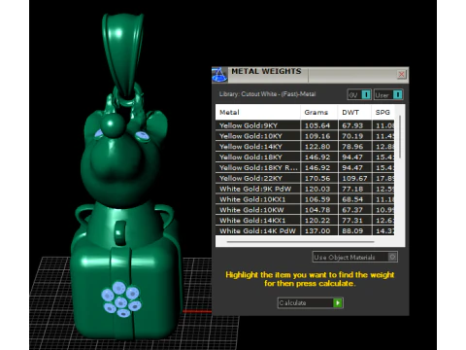Sort by the SPG column header

pyautogui.click(x=383, y=113)
